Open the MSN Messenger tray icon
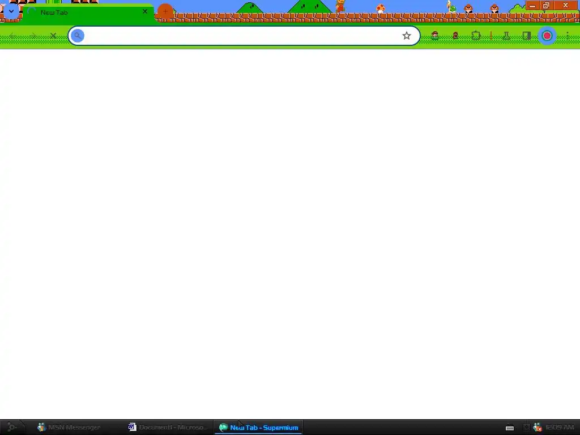Viewport: 580px width, 435px height. tap(538, 428)
